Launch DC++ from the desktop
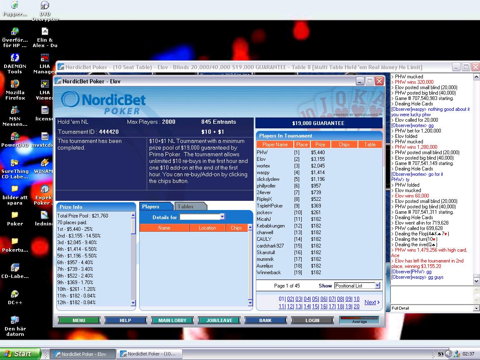480x360 pixels. point(15,298)
